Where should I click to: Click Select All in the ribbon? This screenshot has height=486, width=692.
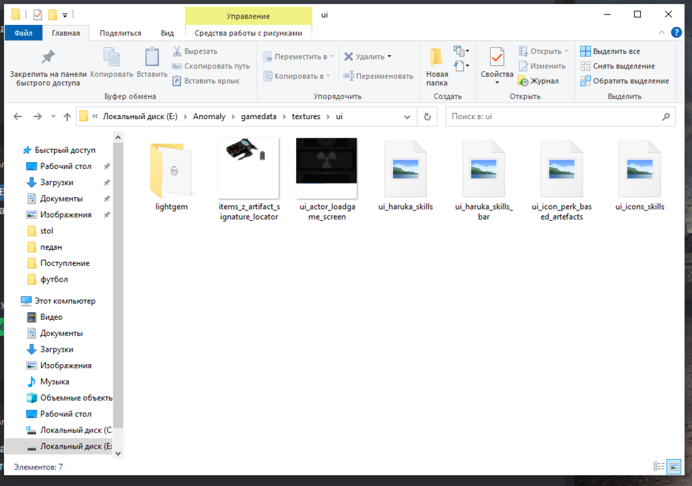click(x=610, y=51)
